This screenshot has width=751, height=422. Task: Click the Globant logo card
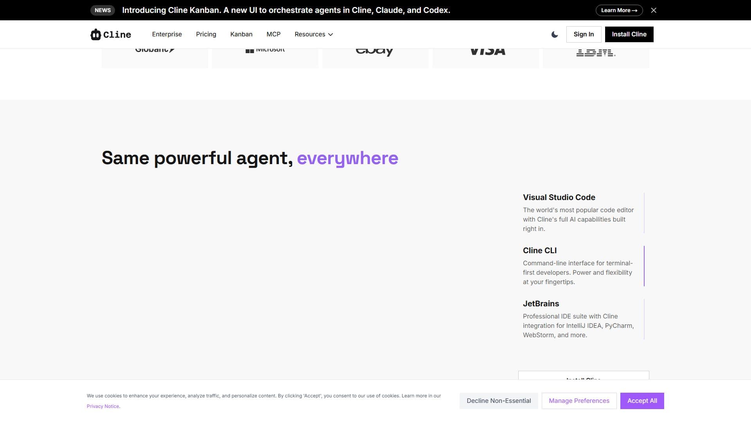(x=155, y=58)
